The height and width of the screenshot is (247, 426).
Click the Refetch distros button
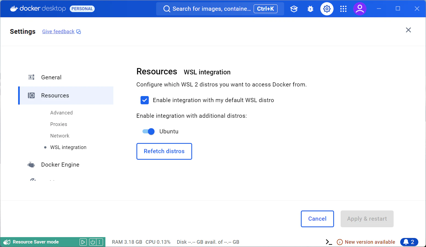(x=164, y=151)
